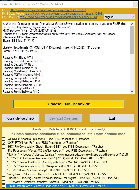139x190 pixels.
Task: Run the Consistence Check button
Action: point(21,118)
